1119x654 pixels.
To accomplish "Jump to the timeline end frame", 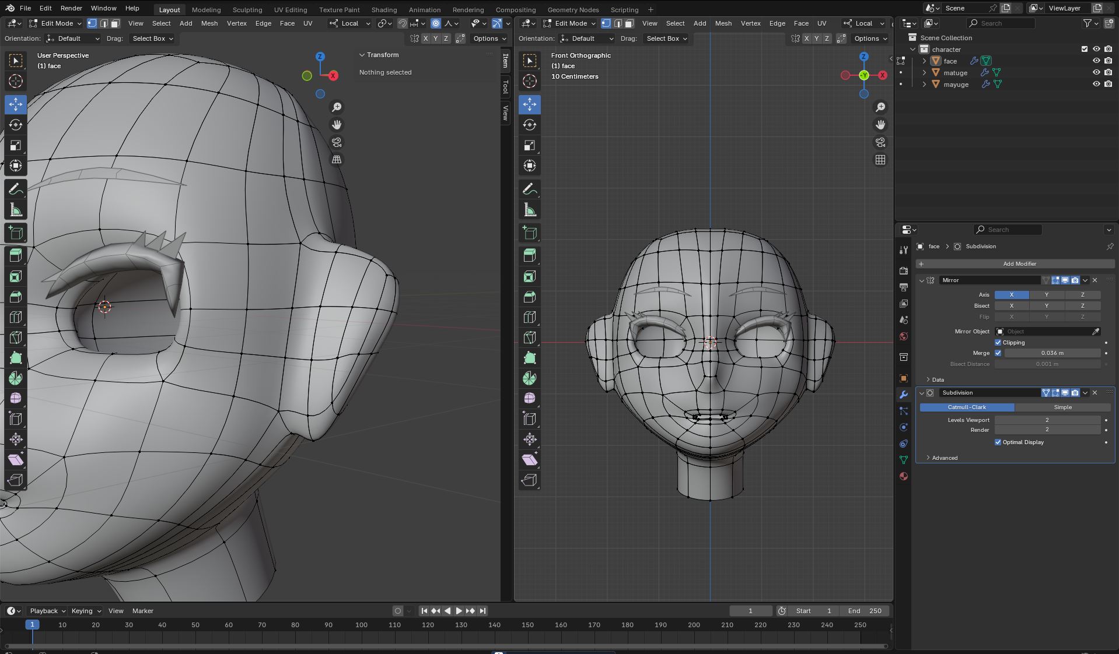I will [482, 611].
